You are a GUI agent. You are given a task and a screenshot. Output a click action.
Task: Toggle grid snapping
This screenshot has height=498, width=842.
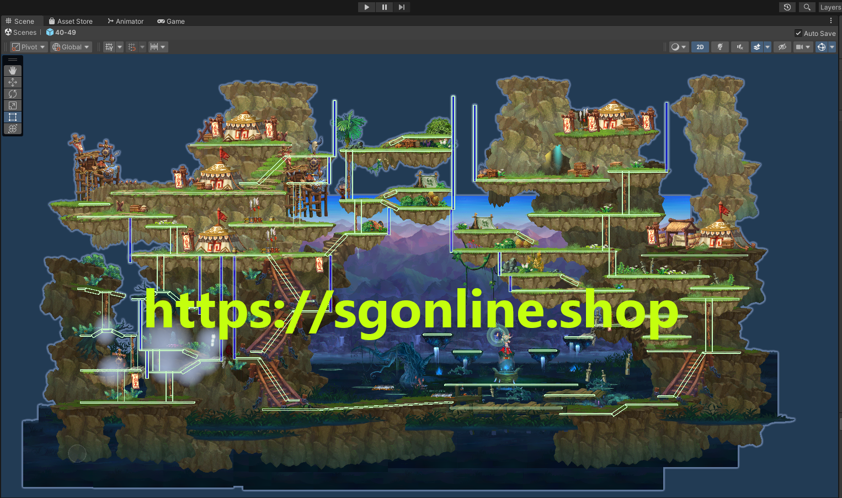pos(132,47)
